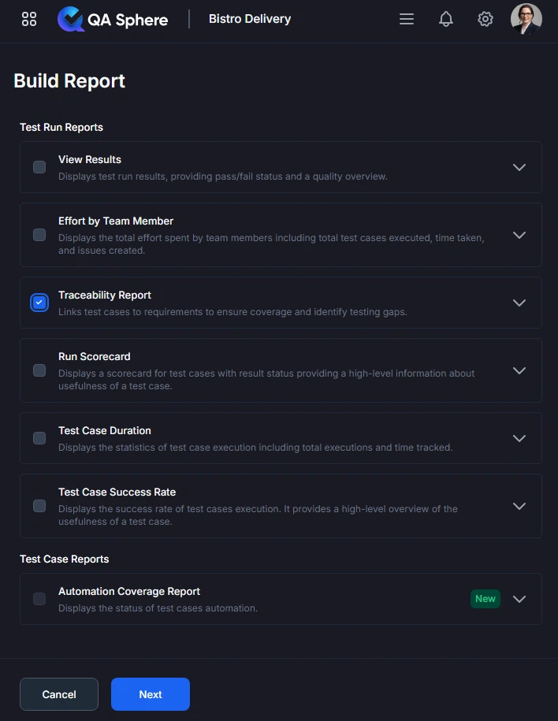Open the notifications bell
The image size is (558, 721).
(x=446, y=18)
